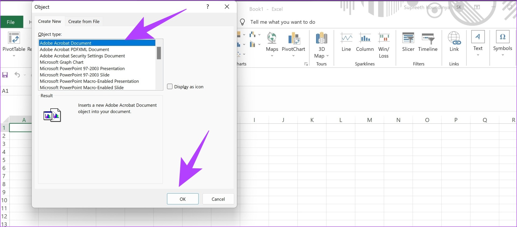Click the Tell me what you want to do box
Screen dimensions: 517x227
(283, 22)
